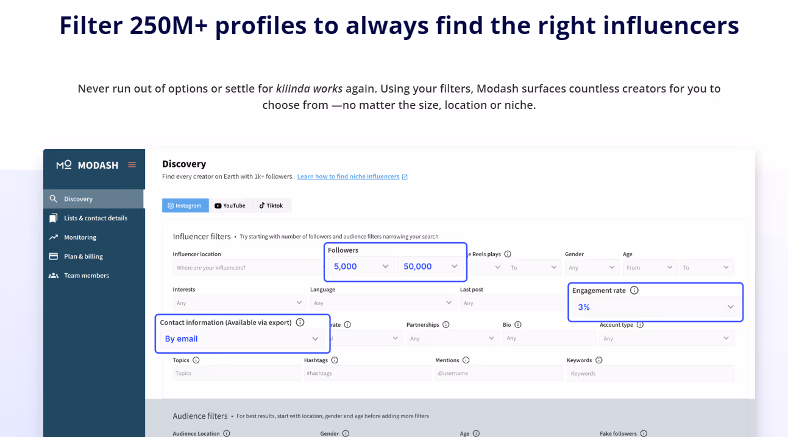Open Lists & contact details page
The image size is (788, 437).
click(x=94, y=218)
